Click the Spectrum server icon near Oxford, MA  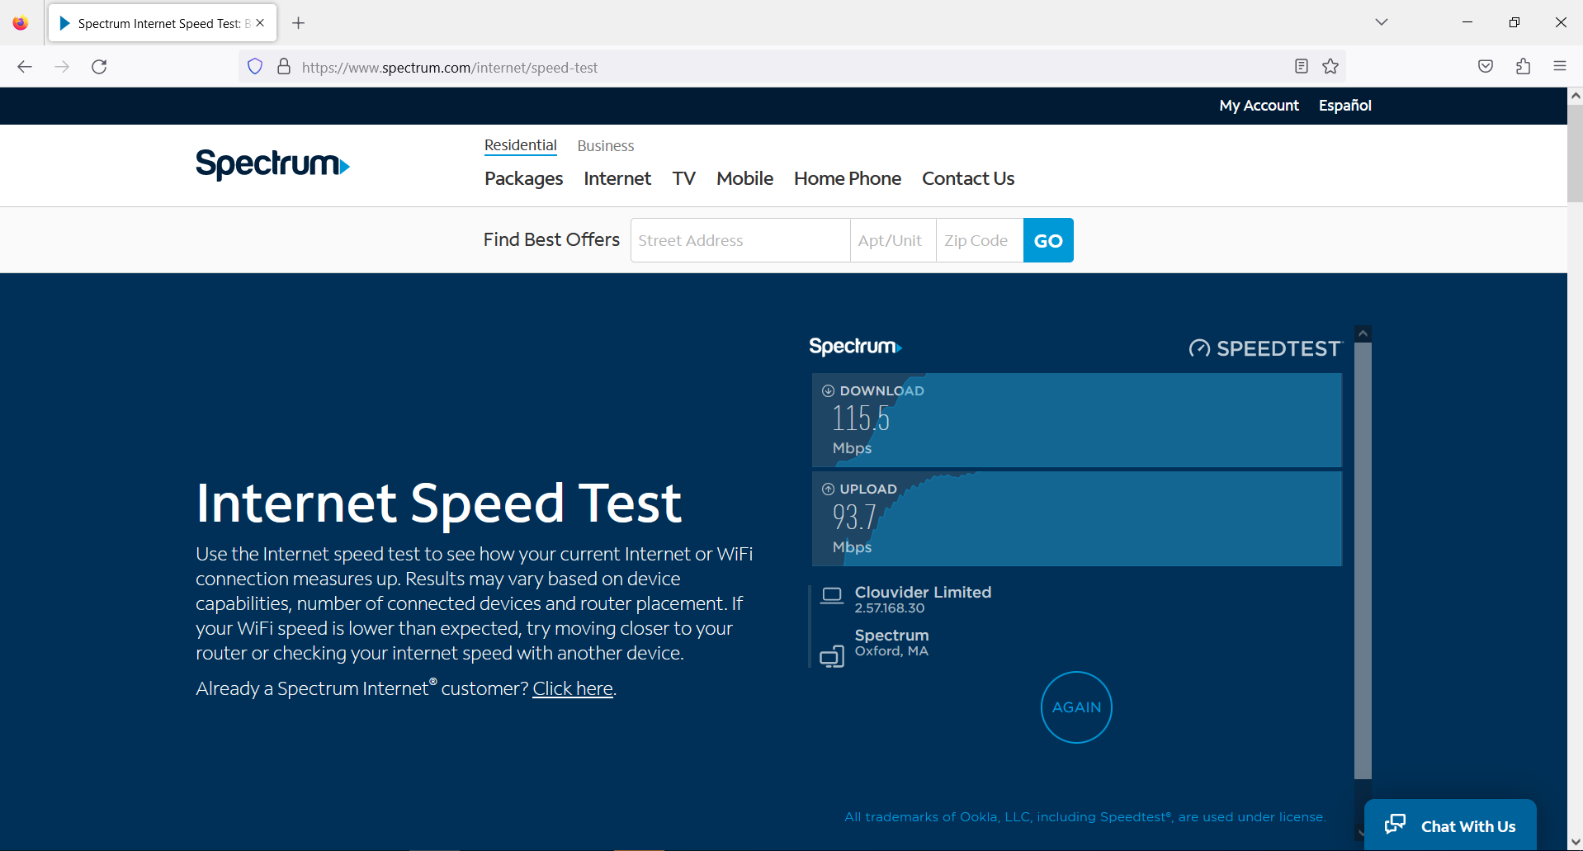click(832, 655)
